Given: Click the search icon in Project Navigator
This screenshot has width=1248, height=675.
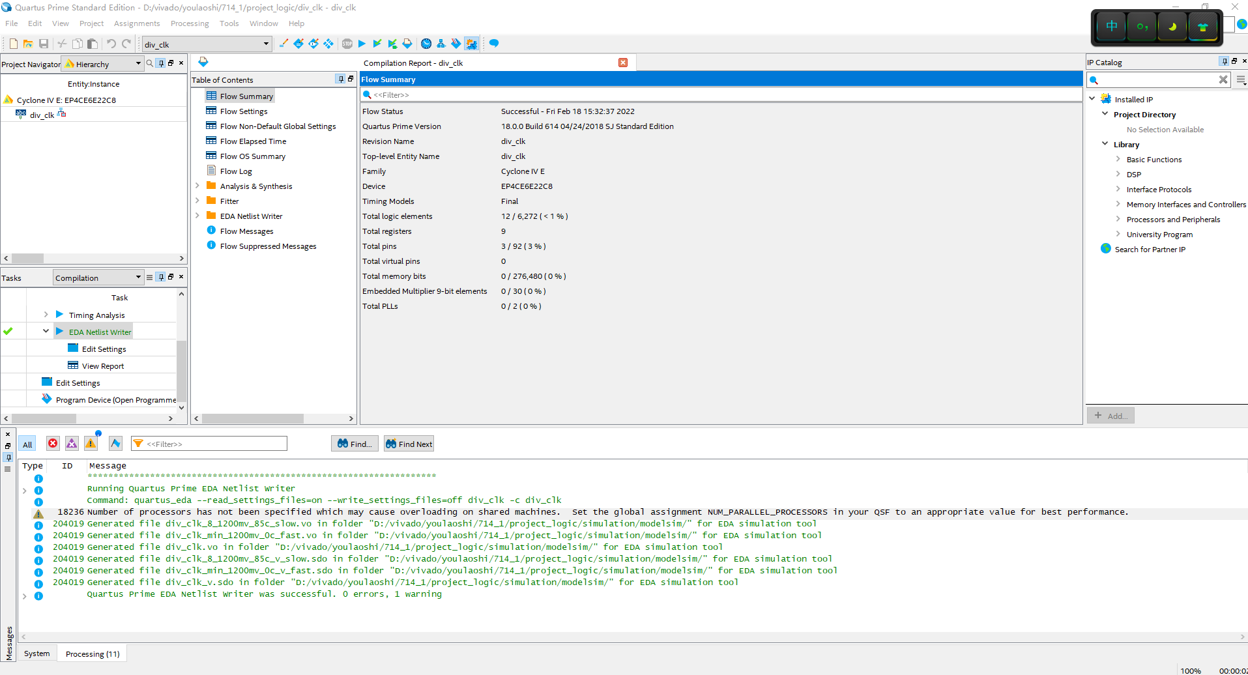Looking at the screenshot, I should [150, 63].
